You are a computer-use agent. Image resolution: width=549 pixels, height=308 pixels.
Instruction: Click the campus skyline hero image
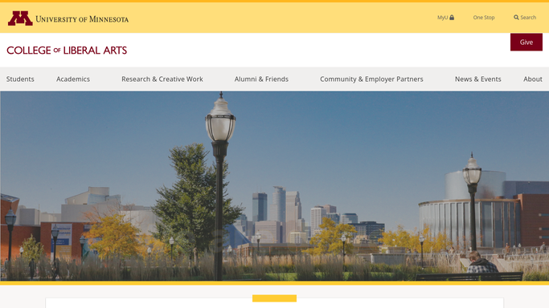275,186
